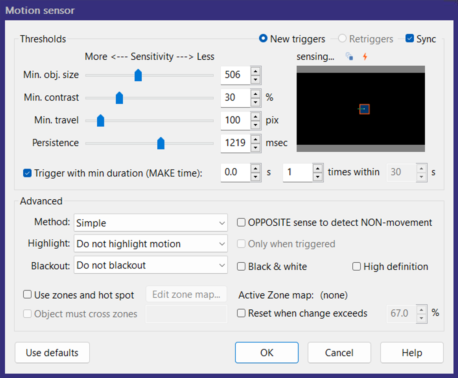The width and height of the screenshot is (458, 378).
Task: Click the Persistence slider handle
Action: [161, 143]
